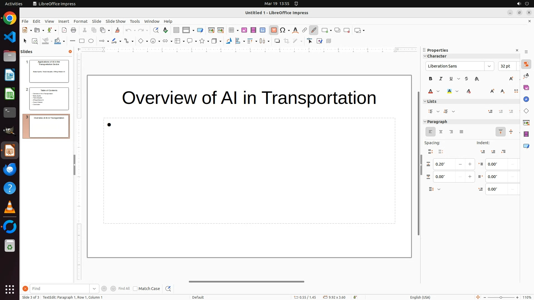Enable the Match Case checkbox

(x=135, y=289)
